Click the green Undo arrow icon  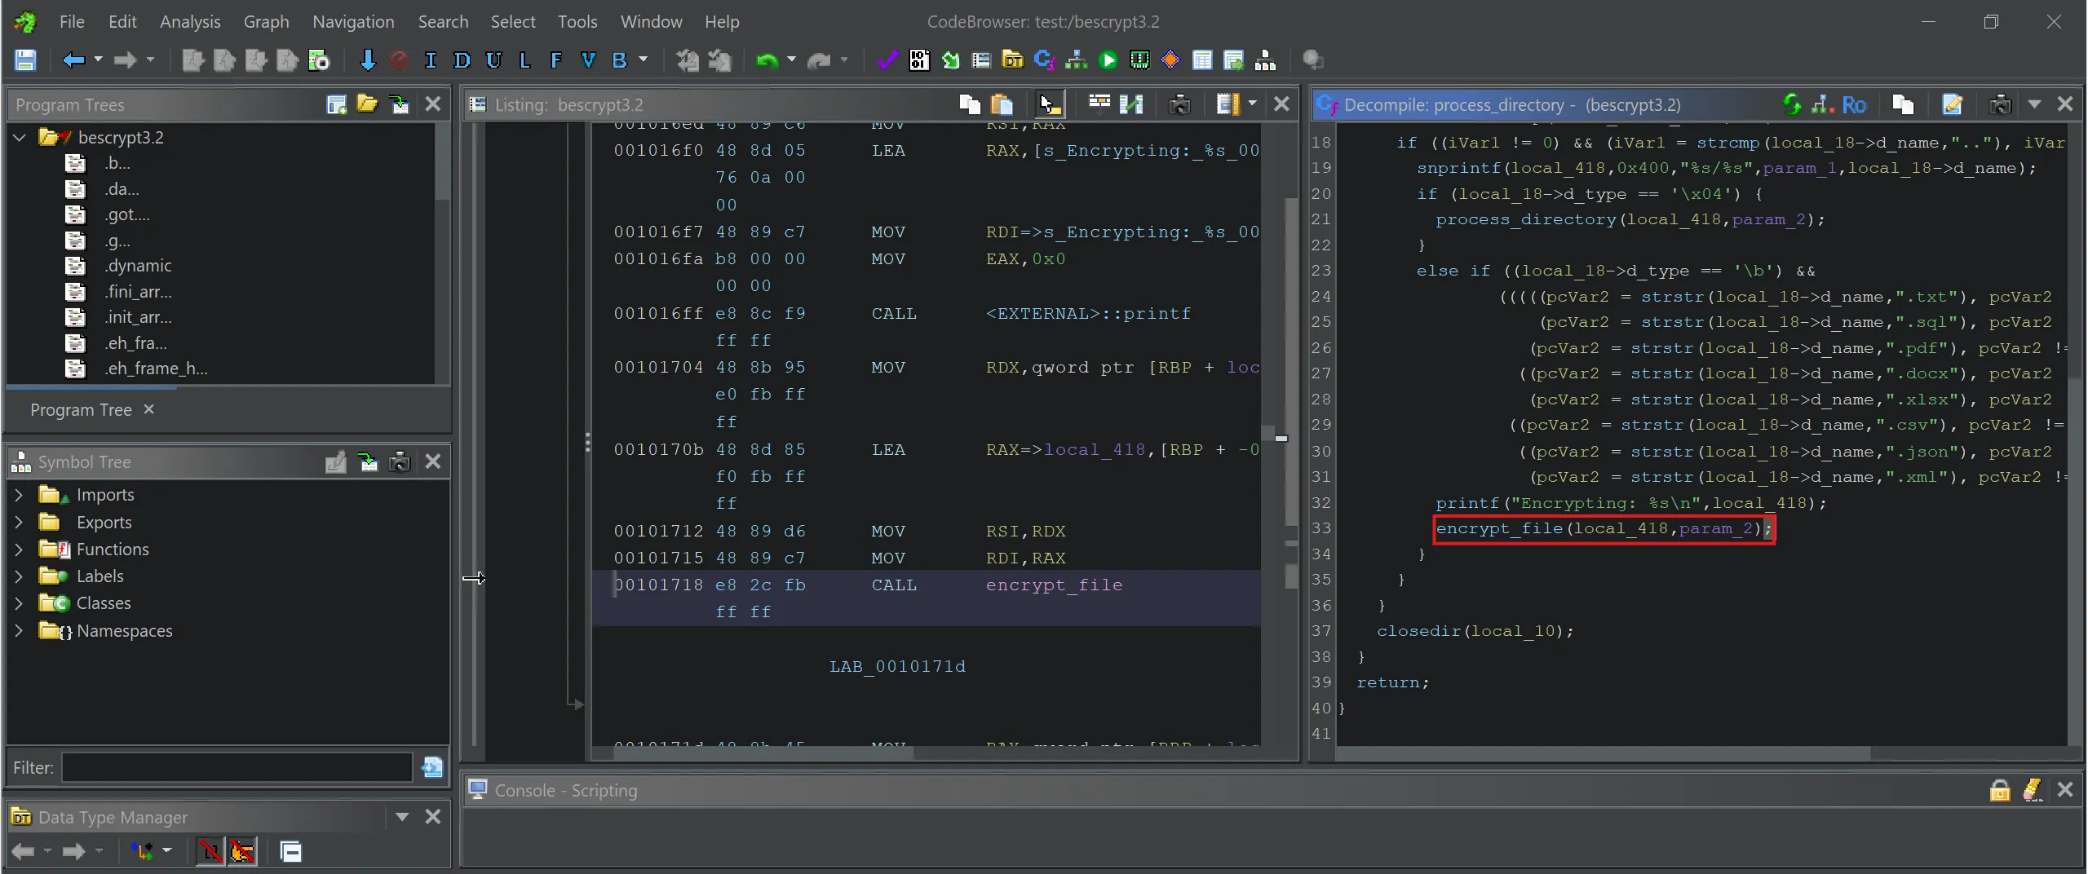coord(767,60)
